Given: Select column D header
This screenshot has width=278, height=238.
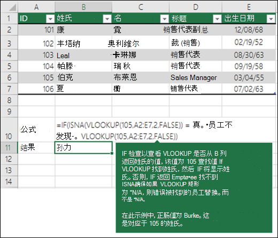Looking at the screenshot, I should tap(196, 7).
